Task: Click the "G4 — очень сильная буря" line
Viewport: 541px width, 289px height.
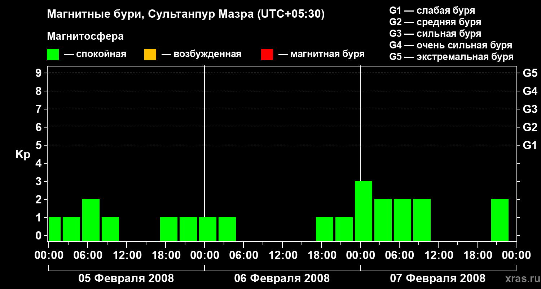Action: tap(451, 45)
